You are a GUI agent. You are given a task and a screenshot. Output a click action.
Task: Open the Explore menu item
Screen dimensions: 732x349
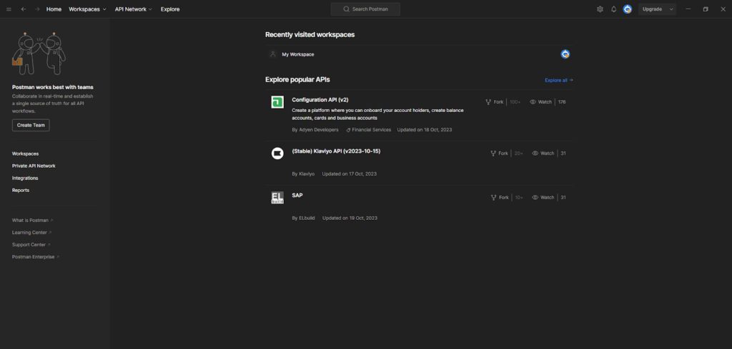click(x=170, y=9)
